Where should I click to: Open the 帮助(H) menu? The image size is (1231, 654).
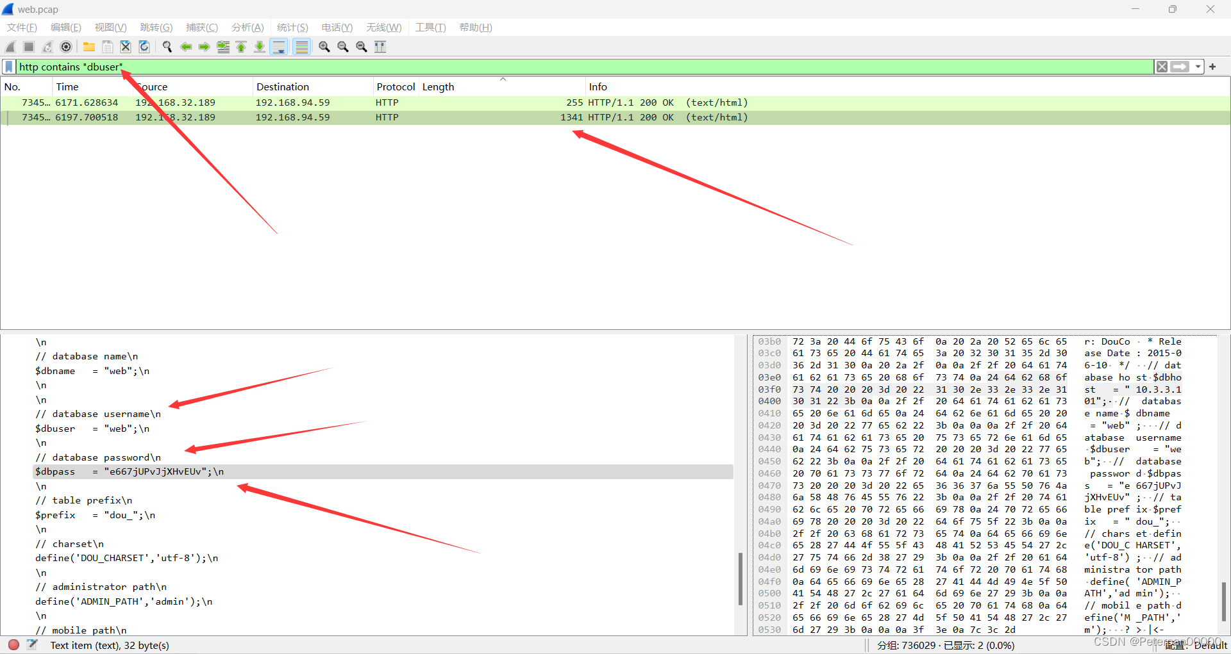(476, 28)
